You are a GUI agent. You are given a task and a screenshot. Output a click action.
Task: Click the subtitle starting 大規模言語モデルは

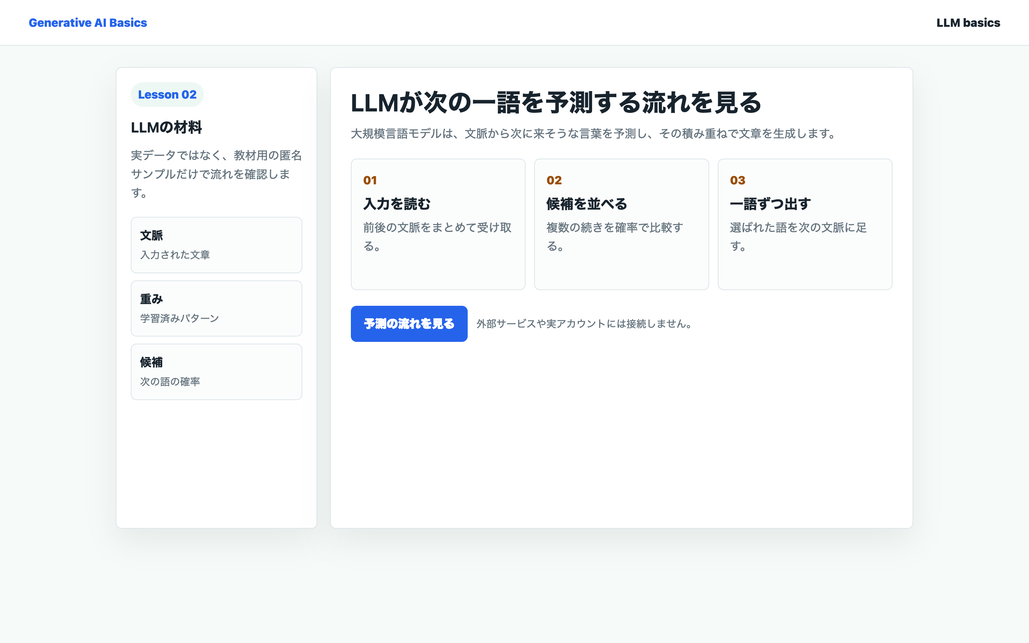pos(594,134)
